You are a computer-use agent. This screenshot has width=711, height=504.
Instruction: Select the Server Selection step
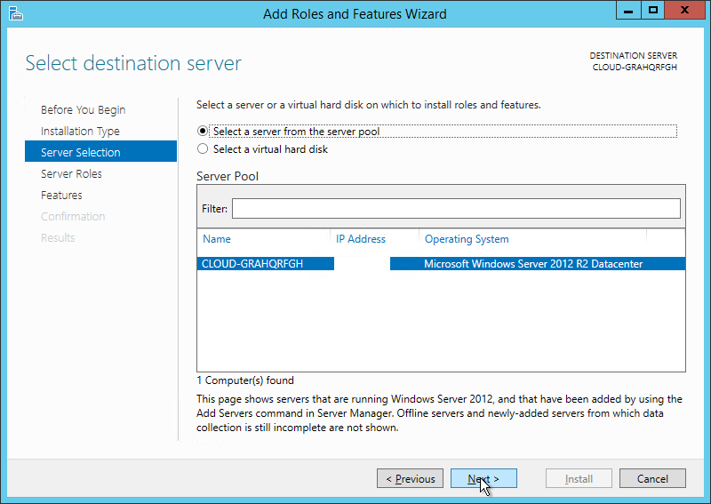(100, 151)
